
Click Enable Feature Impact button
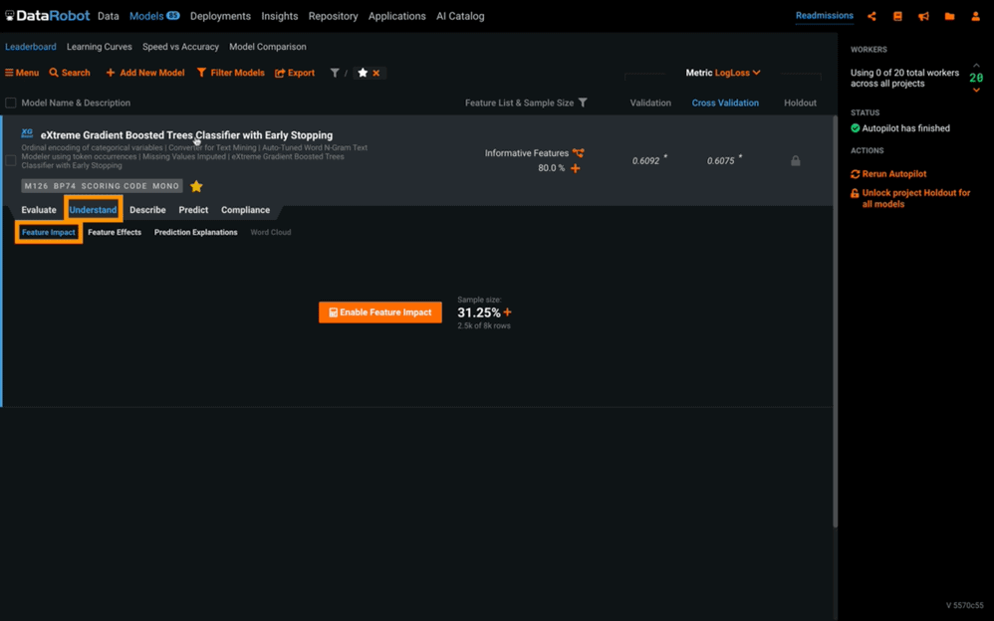pos(380,312)
